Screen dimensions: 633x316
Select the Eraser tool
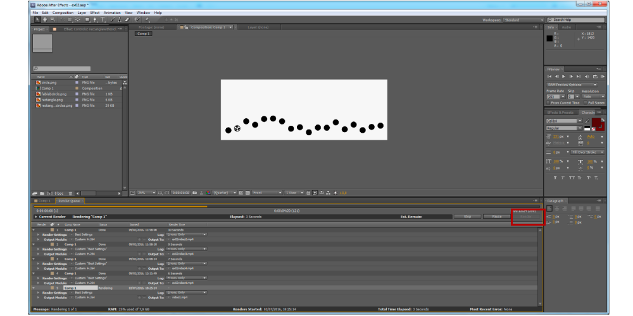coord(127,20)
